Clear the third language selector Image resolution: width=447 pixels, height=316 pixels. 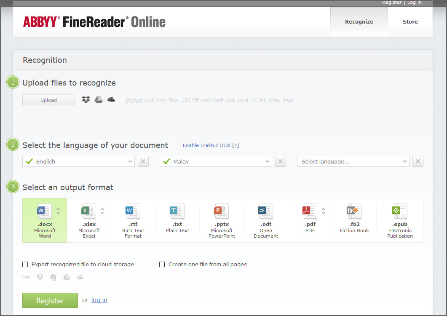418,161
